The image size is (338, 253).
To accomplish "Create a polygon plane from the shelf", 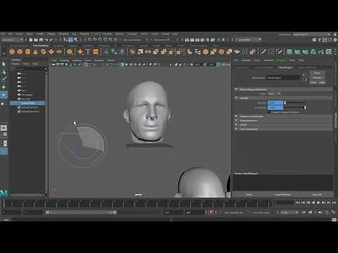I will [x=51, y=51].
